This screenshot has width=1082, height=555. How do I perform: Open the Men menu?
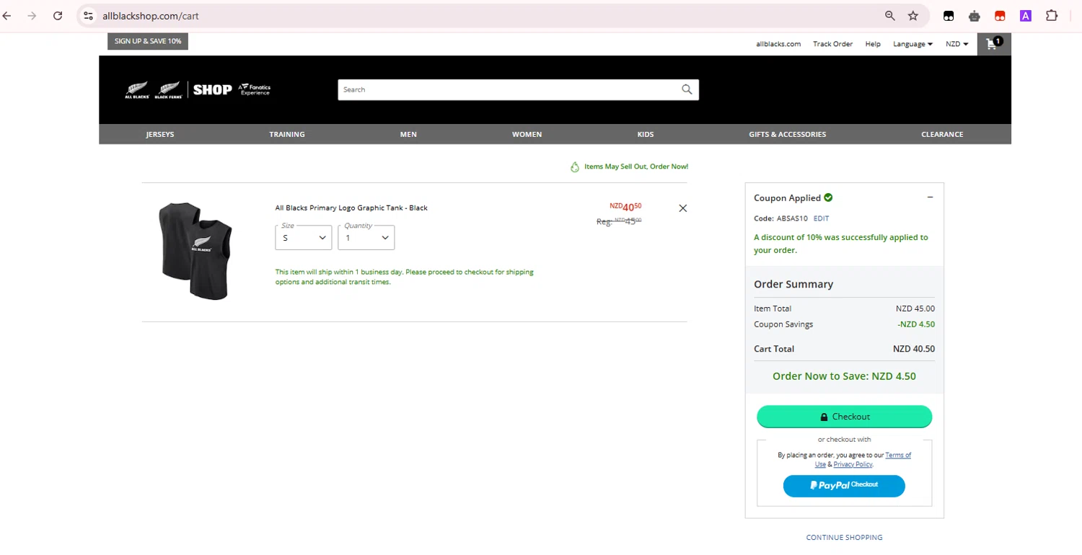408,134
